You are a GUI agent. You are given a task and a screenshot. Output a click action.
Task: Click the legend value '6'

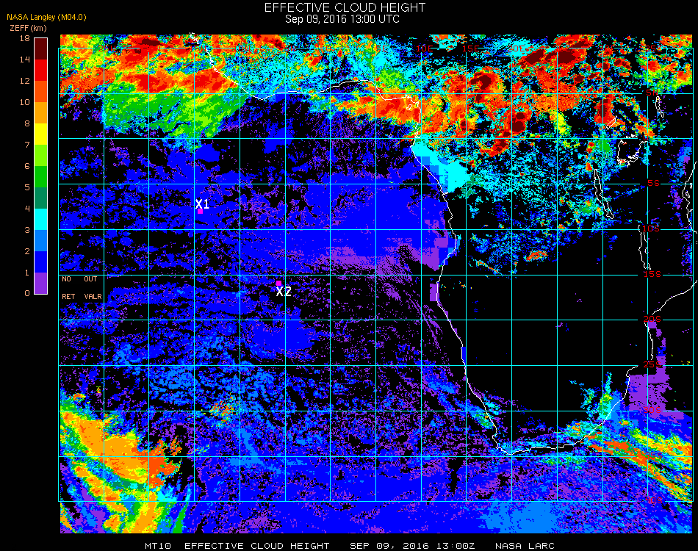[x=27, y=167]
